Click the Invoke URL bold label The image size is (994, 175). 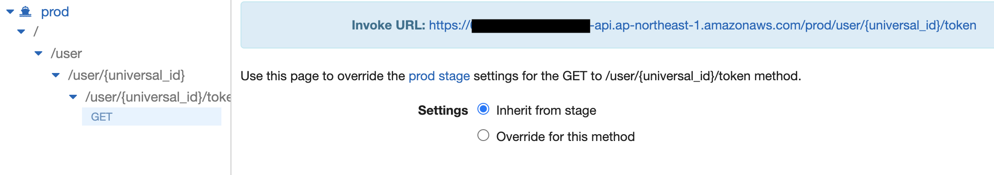click(388, 25)
